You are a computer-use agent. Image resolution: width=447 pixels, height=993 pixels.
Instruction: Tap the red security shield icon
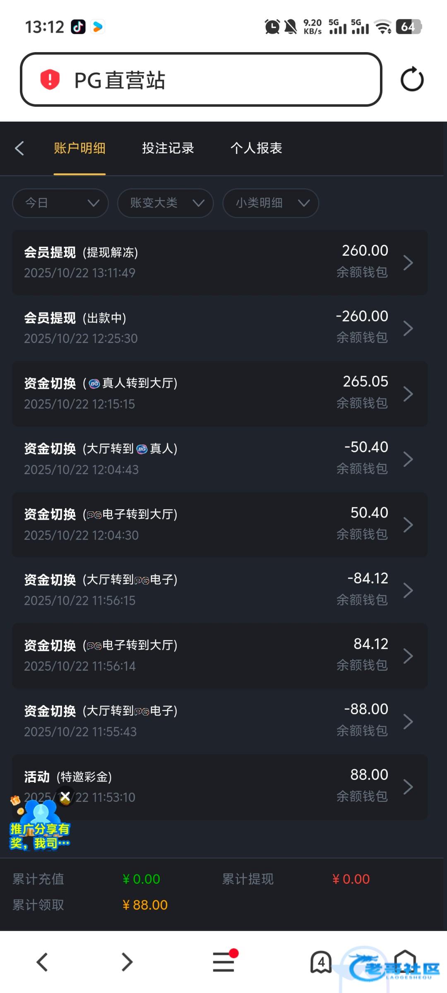coord(50,79)
